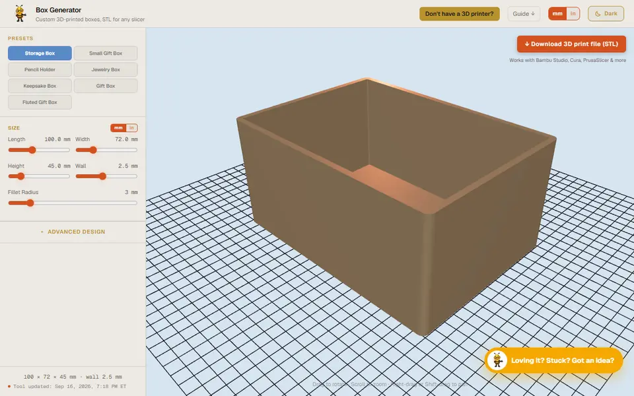
Task: Apply the Fluted Gift Box preset
Action: [x=40, y=102]
